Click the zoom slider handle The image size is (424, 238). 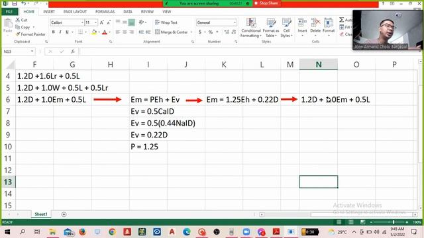pyautogui.click(x=394, y=222)
